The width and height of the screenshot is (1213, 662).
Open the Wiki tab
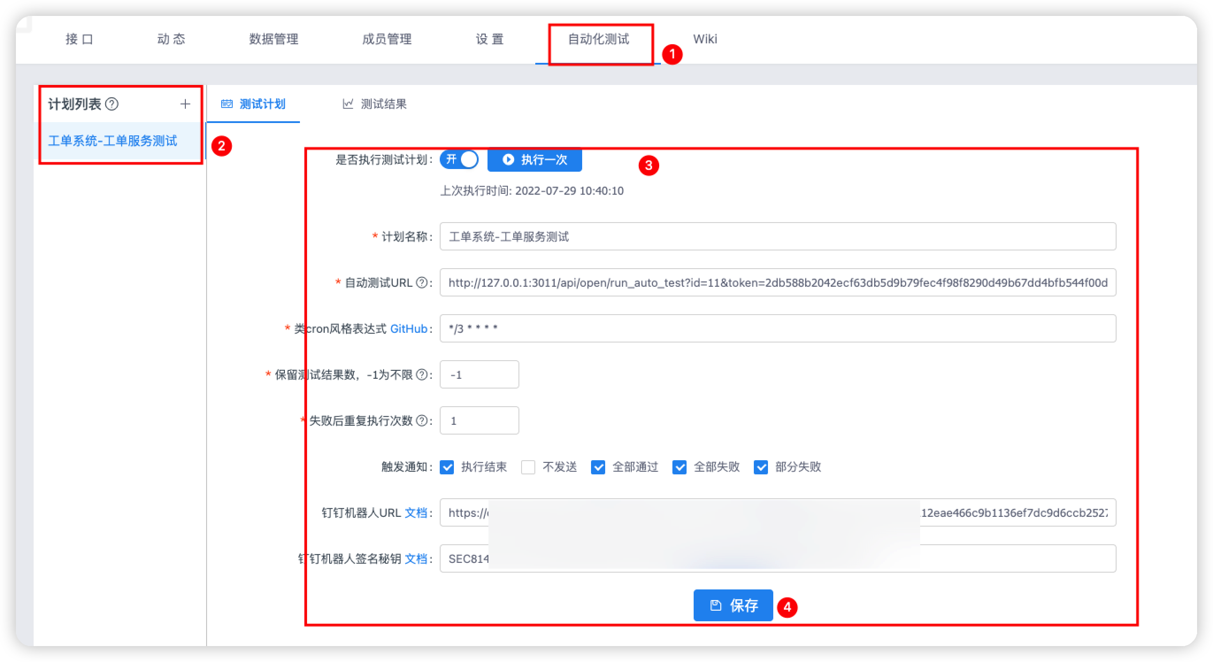pyautogui.click(x=705, y=39)
